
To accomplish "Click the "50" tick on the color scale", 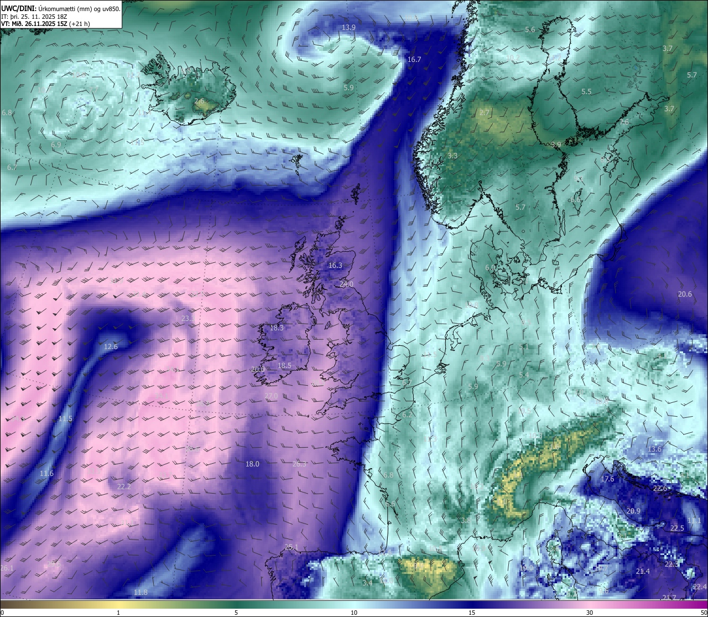I will [704, 613].
